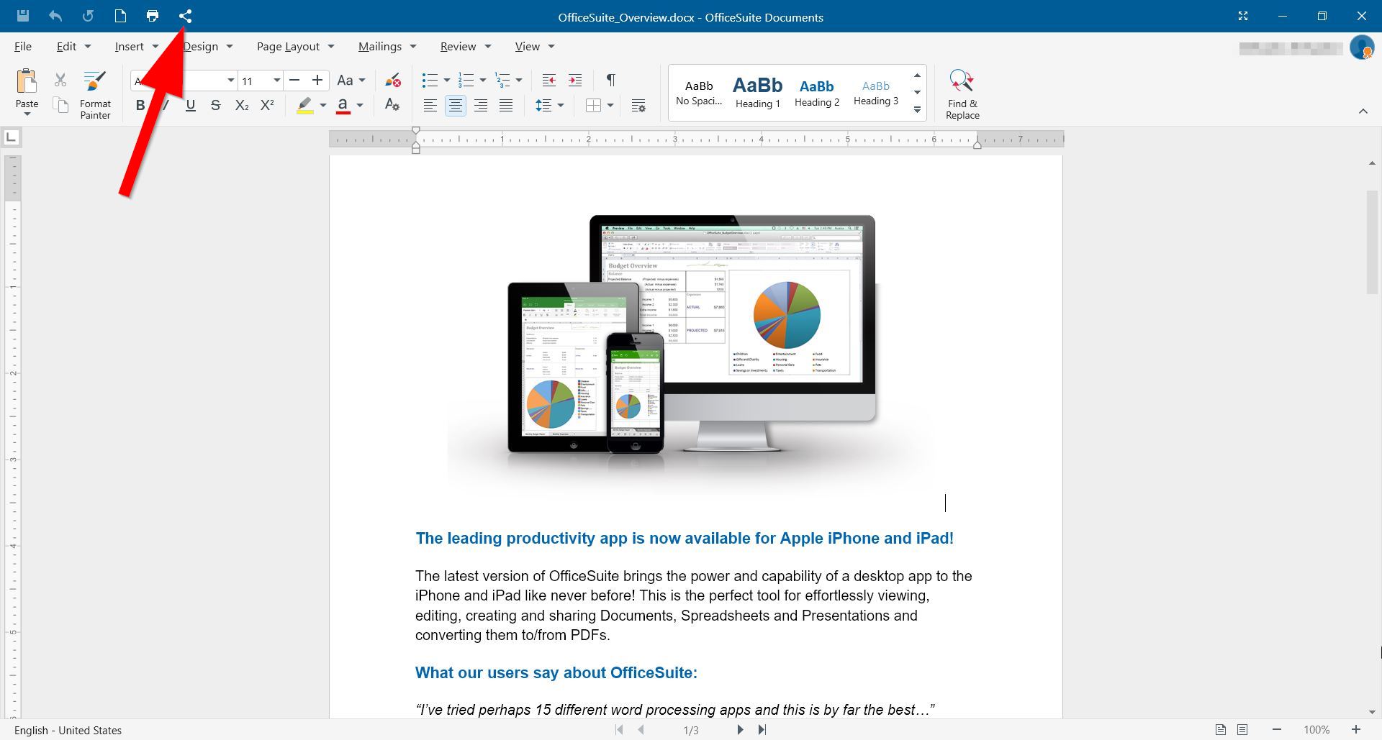
Task: Expand the styles gallery
Action: click(917, 110)
